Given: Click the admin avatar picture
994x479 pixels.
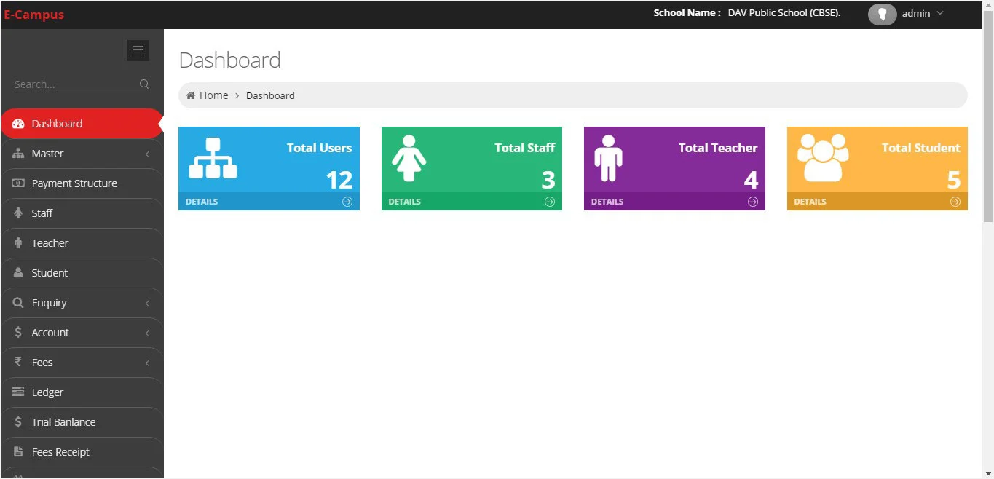Looking at the screenshot, I should pyautogui.click(x=882, y=14).
